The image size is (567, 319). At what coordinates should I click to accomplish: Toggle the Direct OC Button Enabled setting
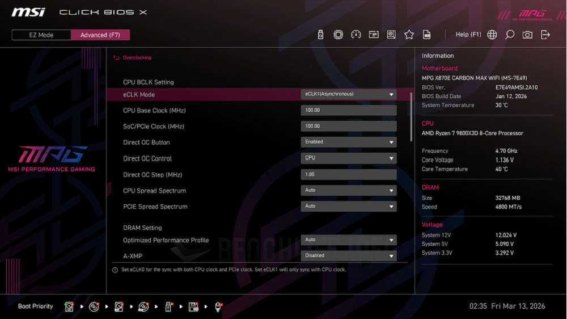(348, 142)
